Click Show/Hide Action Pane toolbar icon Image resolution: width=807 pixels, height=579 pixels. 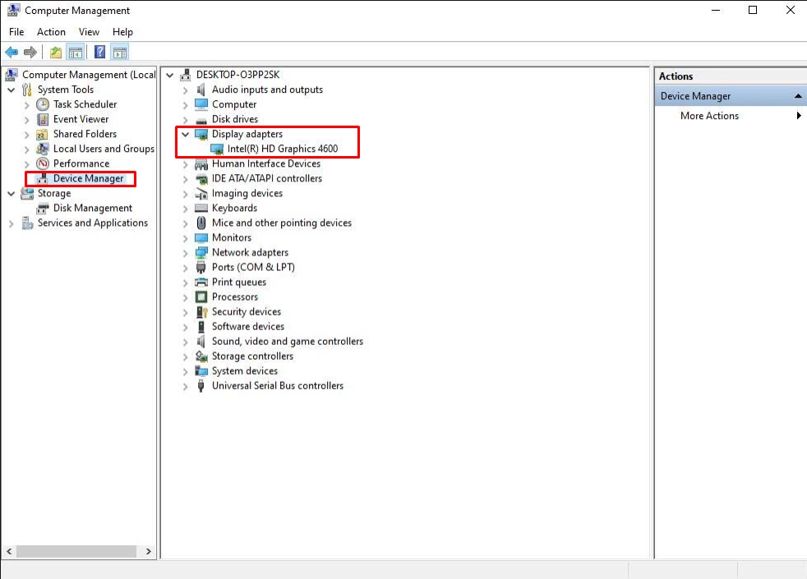[x=120, y=52]
